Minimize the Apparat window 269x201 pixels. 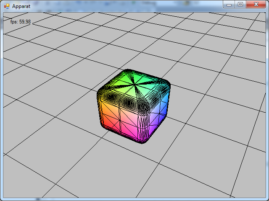[229, 5]
